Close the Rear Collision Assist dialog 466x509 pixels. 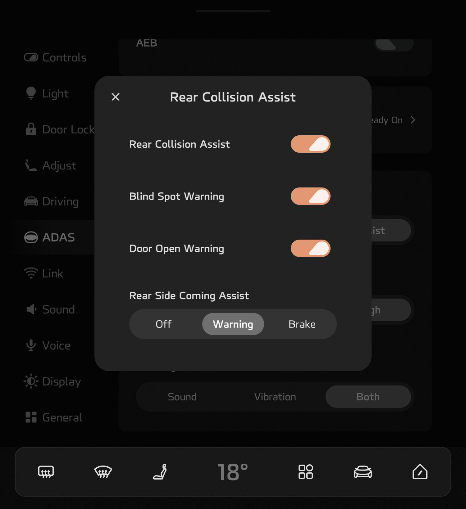point(116,97)
